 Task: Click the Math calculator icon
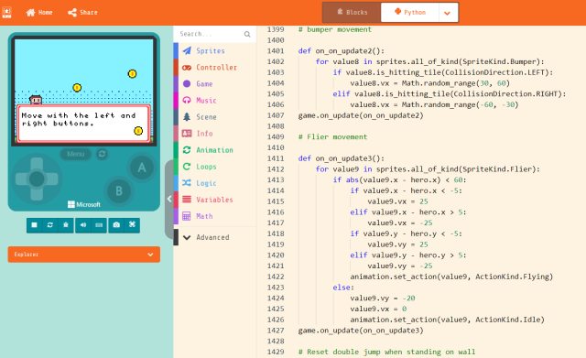187,216
